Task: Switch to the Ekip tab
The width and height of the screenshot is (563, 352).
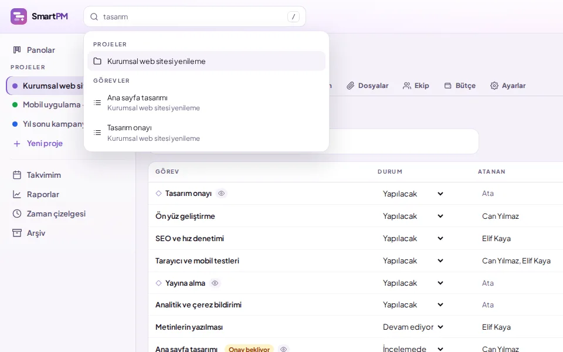Action: [416, 86]
